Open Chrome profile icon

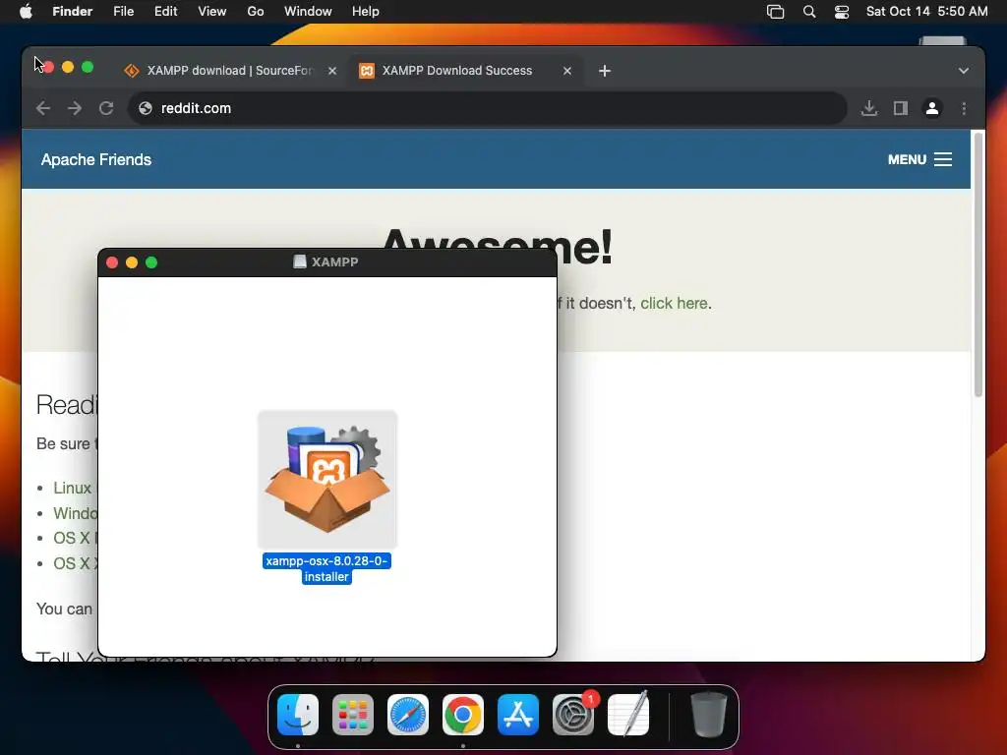[932, 108]
